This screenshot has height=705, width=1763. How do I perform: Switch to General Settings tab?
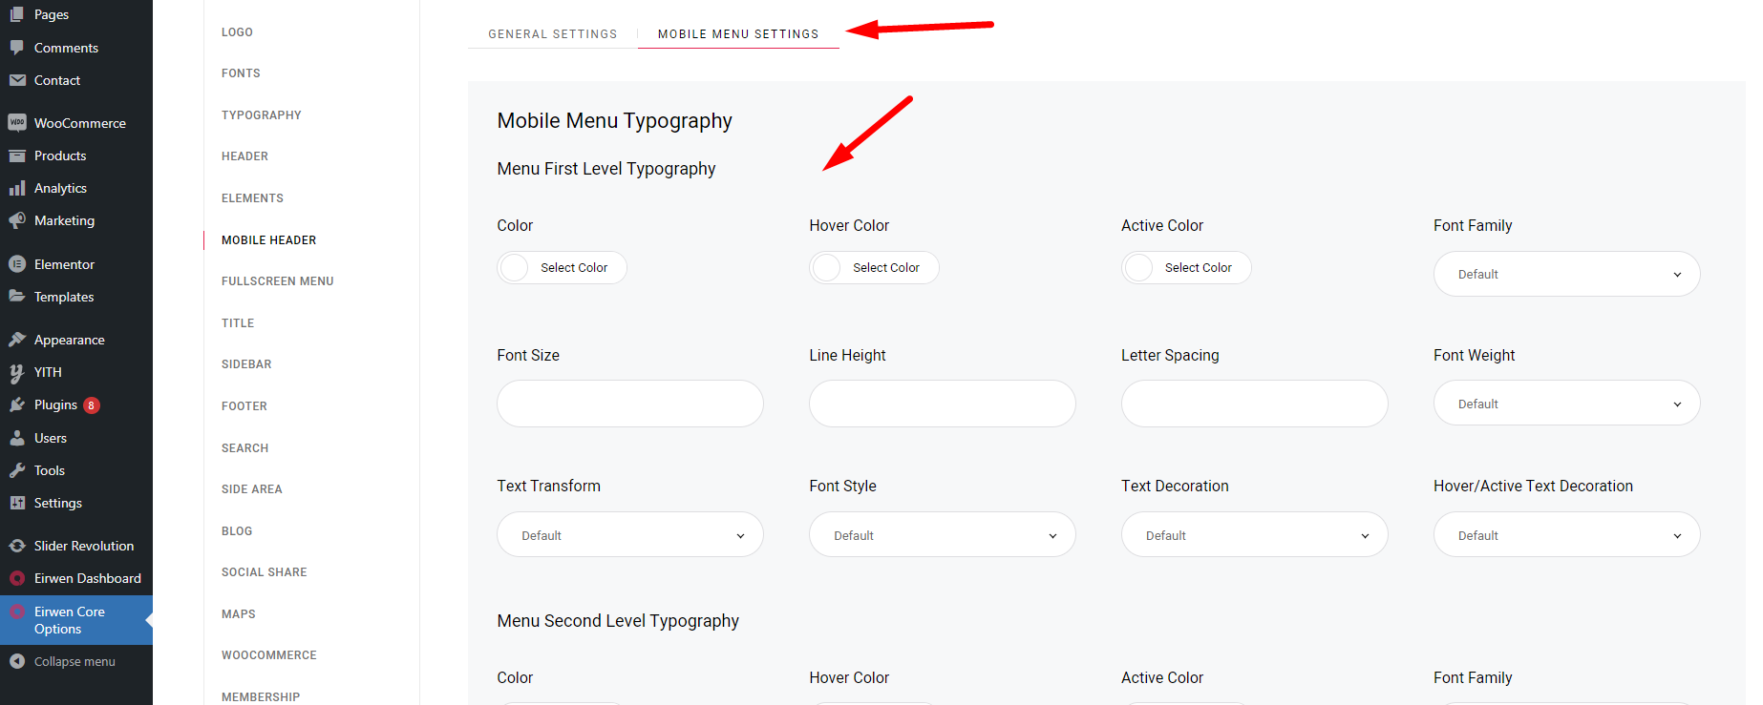pos(553,34)
